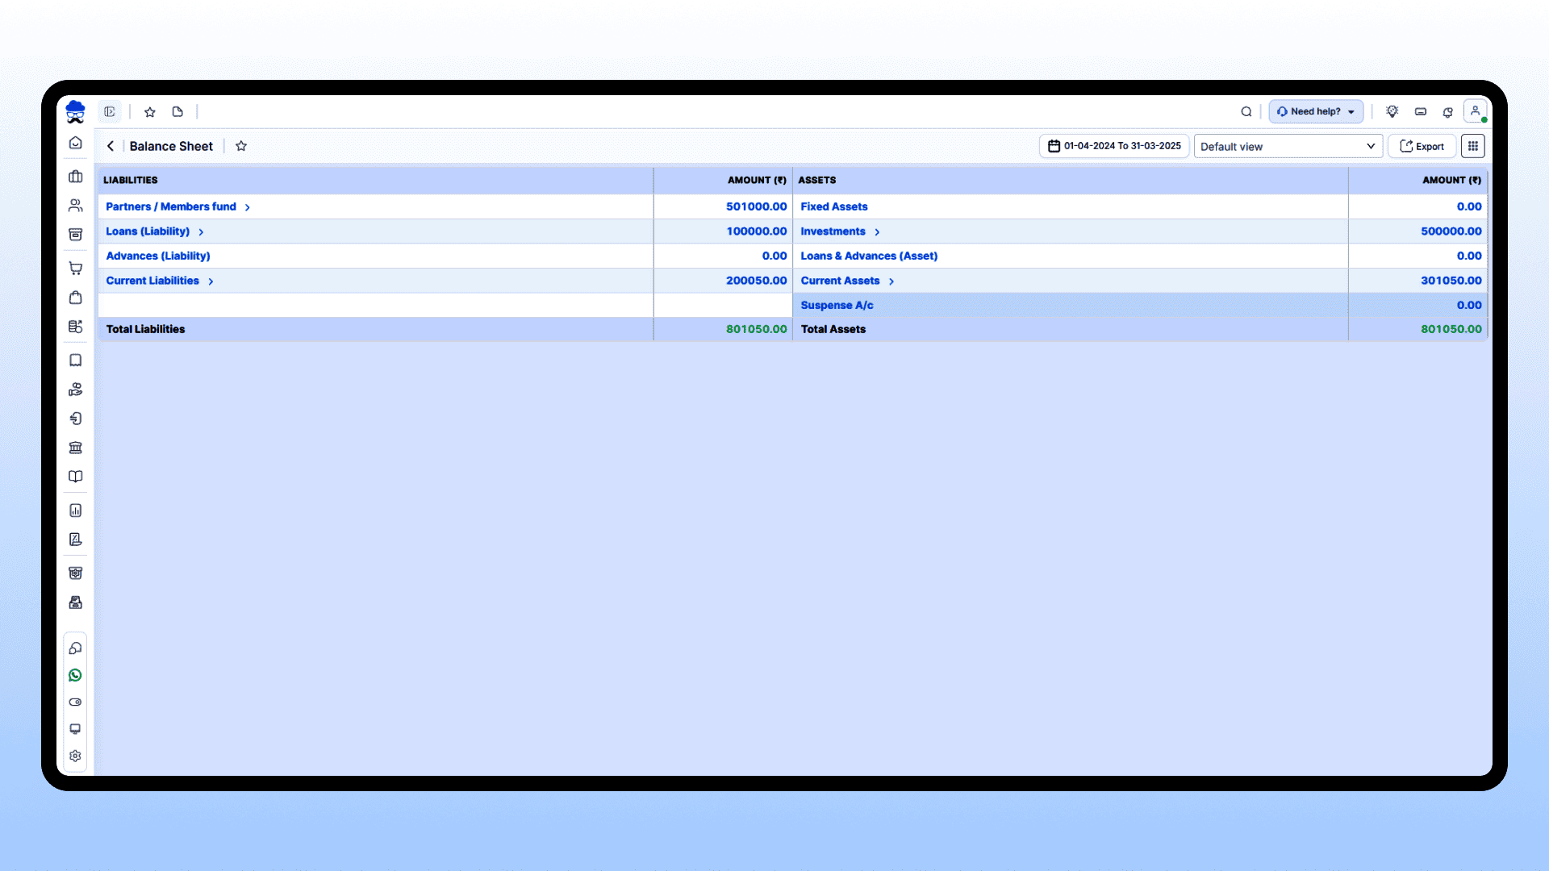Click the Export button
This screenshot has width=1549, height=871.
click(x=1422, y=146)
